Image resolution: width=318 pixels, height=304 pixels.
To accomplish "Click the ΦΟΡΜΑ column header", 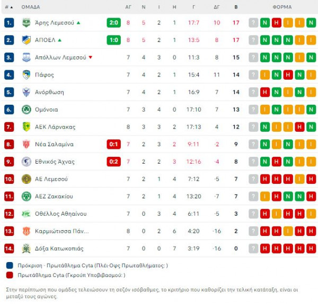I will (282, 7).
